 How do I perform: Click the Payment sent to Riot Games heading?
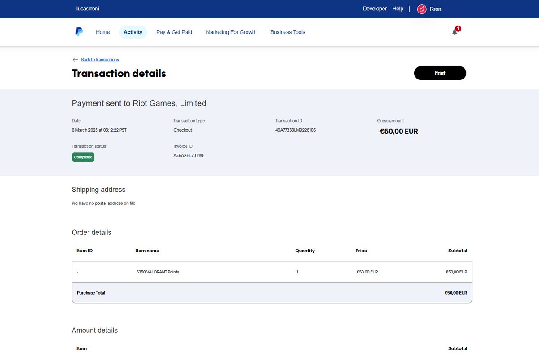coord(139,103)
